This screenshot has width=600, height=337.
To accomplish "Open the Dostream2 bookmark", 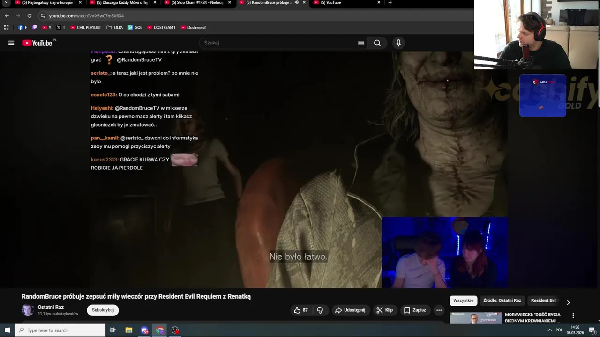I will tap(193, 28).
